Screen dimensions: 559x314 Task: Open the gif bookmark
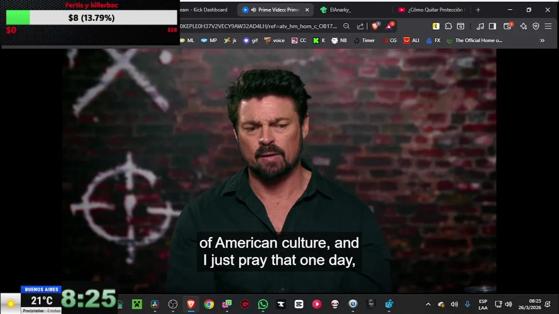click(x=251, y=41)
